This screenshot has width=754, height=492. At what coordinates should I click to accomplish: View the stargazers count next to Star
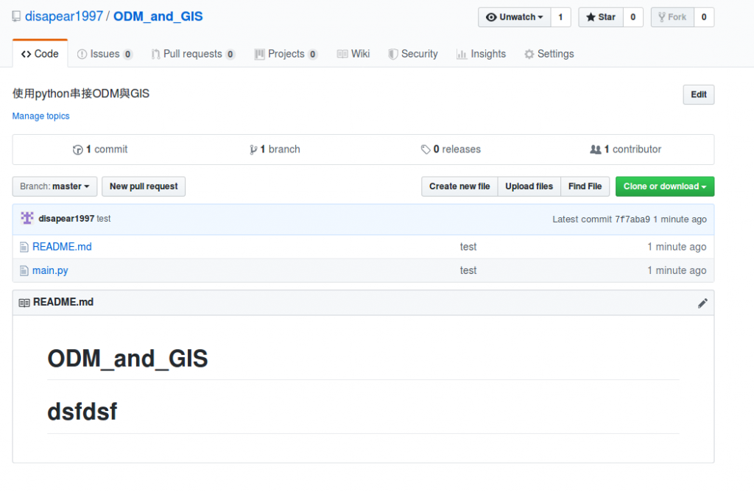pos(633,18)
